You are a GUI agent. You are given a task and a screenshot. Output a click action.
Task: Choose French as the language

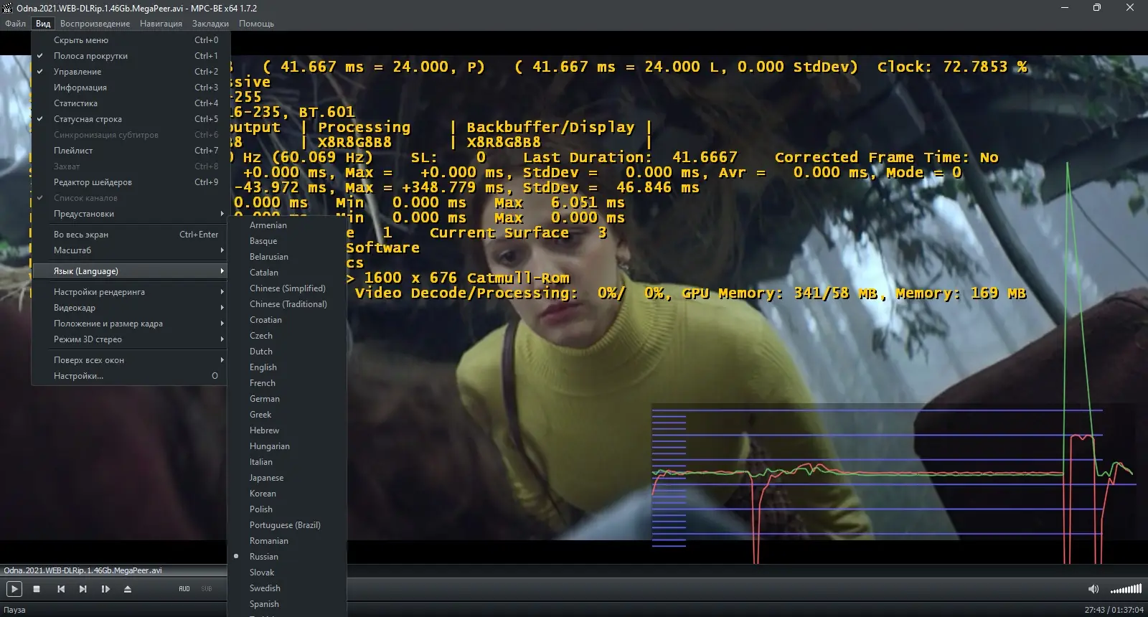[x=287, y=383]
